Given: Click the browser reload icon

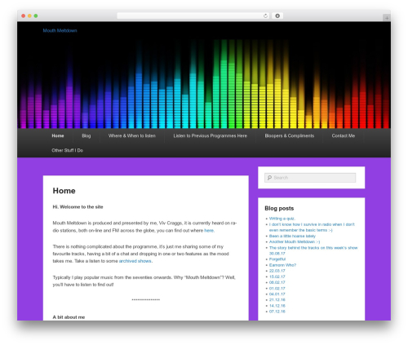Looking at the screenshot, I should 265,16.
